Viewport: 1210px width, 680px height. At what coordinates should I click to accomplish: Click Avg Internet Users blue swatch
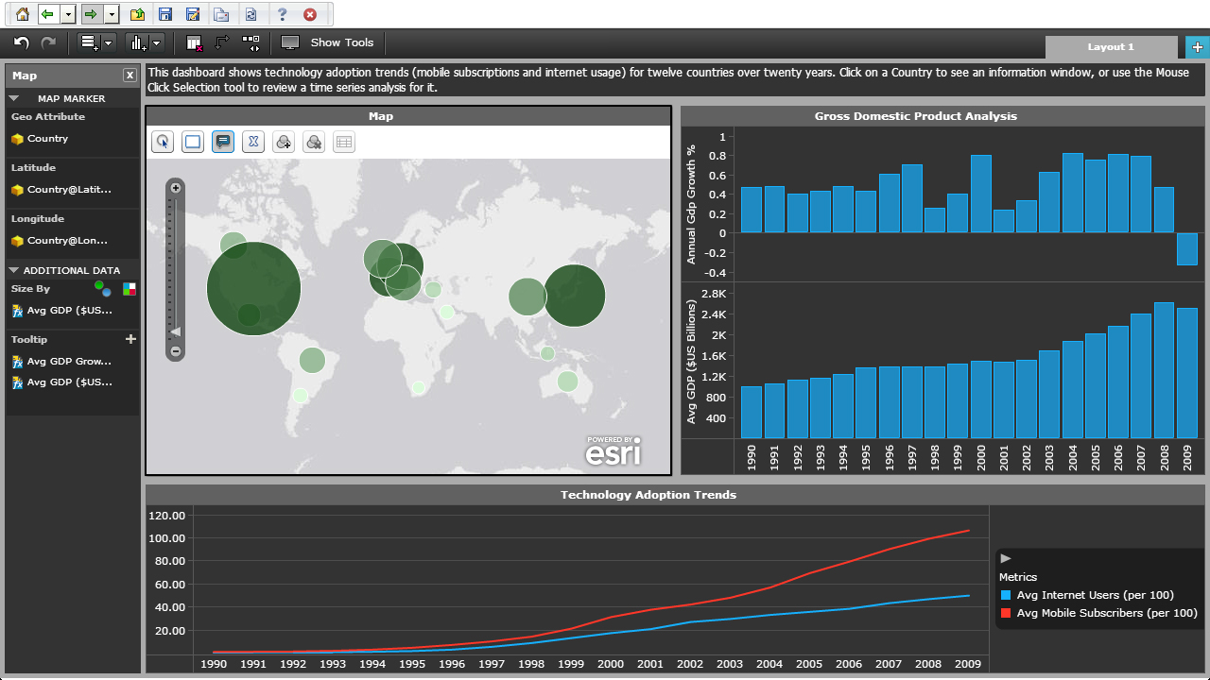(1006, 595)
